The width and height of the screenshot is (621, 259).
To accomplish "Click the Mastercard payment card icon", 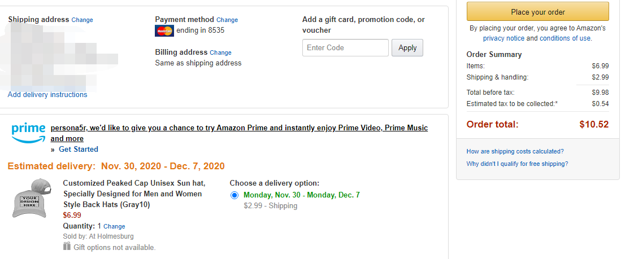I will click(x=164, y=30).
